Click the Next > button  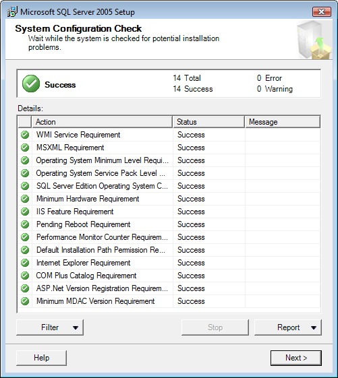pos(296,358)
